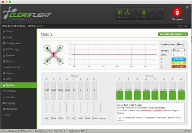Image resolution: width=192 pixels, height=133 pixels.
Task: Click the Show Log link
Action: [182, 26]
